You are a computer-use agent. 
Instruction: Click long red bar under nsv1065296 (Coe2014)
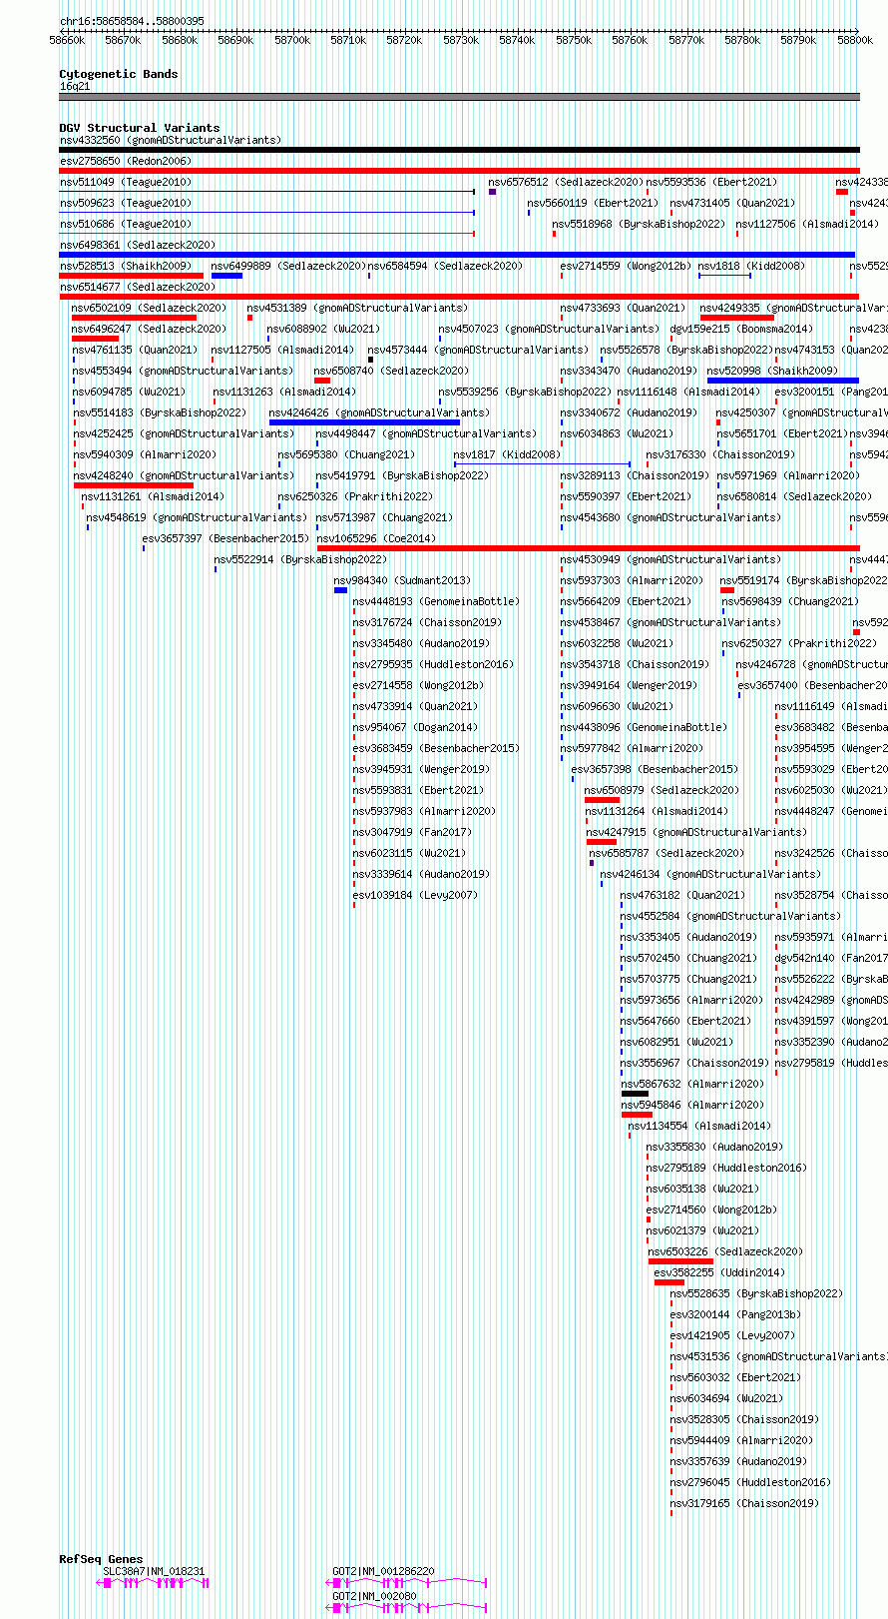(588, 548)
